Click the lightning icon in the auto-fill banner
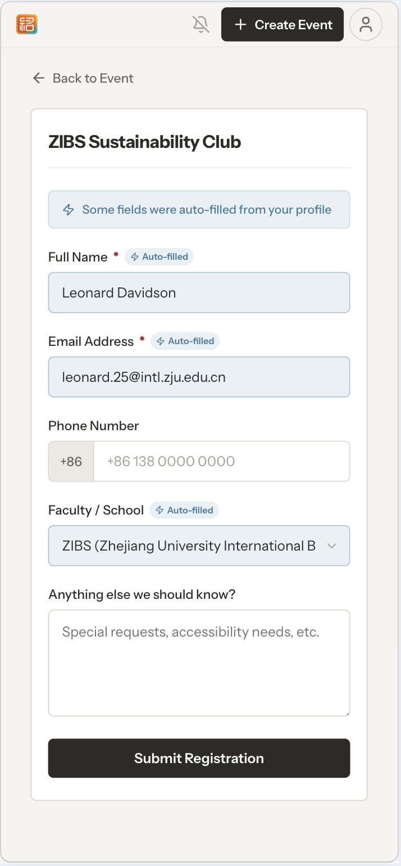401x866 pixels. [x=67, y=209]
